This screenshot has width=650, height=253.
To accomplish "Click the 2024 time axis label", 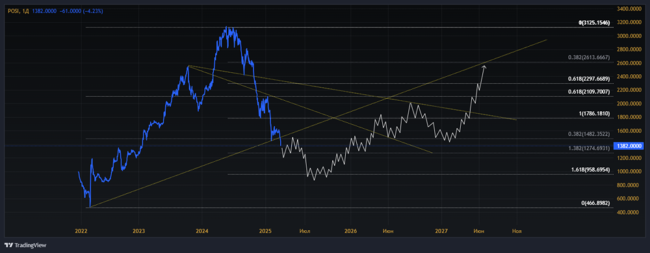I will click(202, 230).
